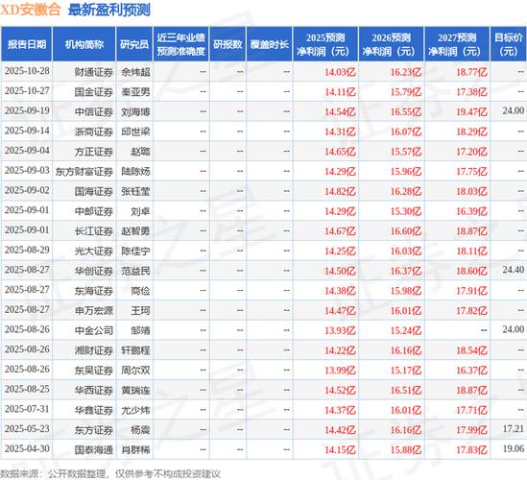Click institution 中金公司

[x=93, y=330]
